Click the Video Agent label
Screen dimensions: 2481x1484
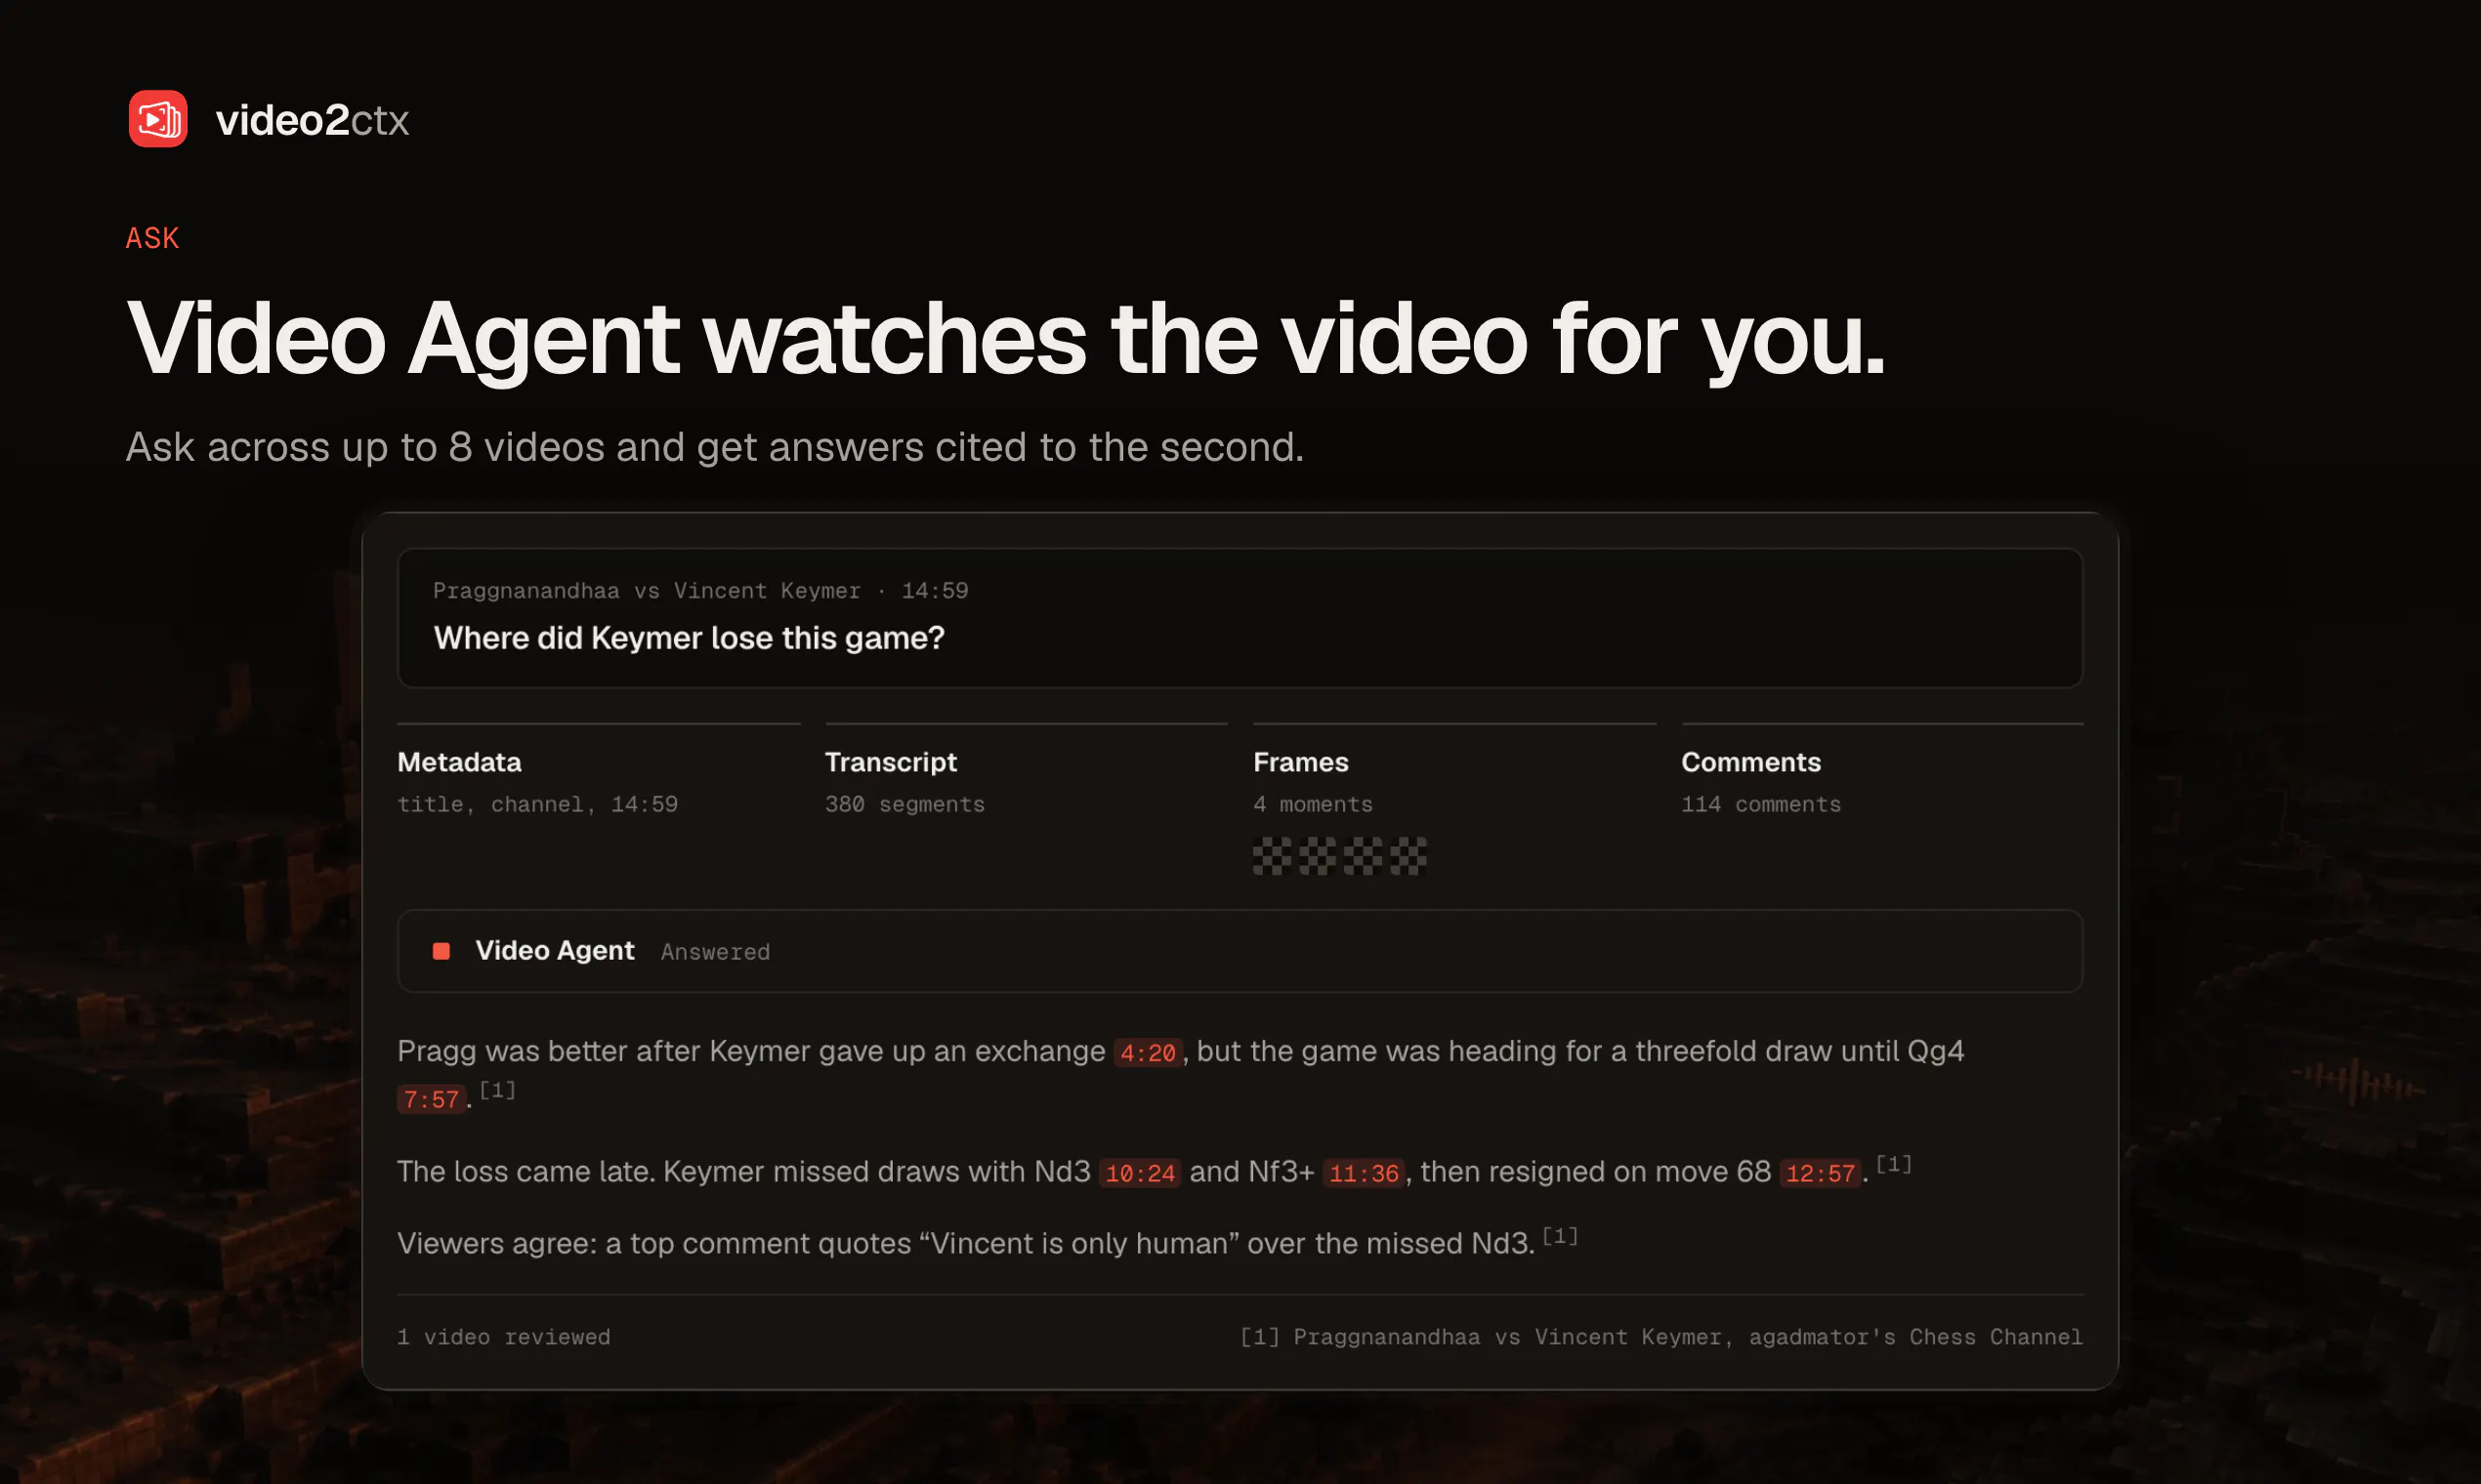coord(554,950)
